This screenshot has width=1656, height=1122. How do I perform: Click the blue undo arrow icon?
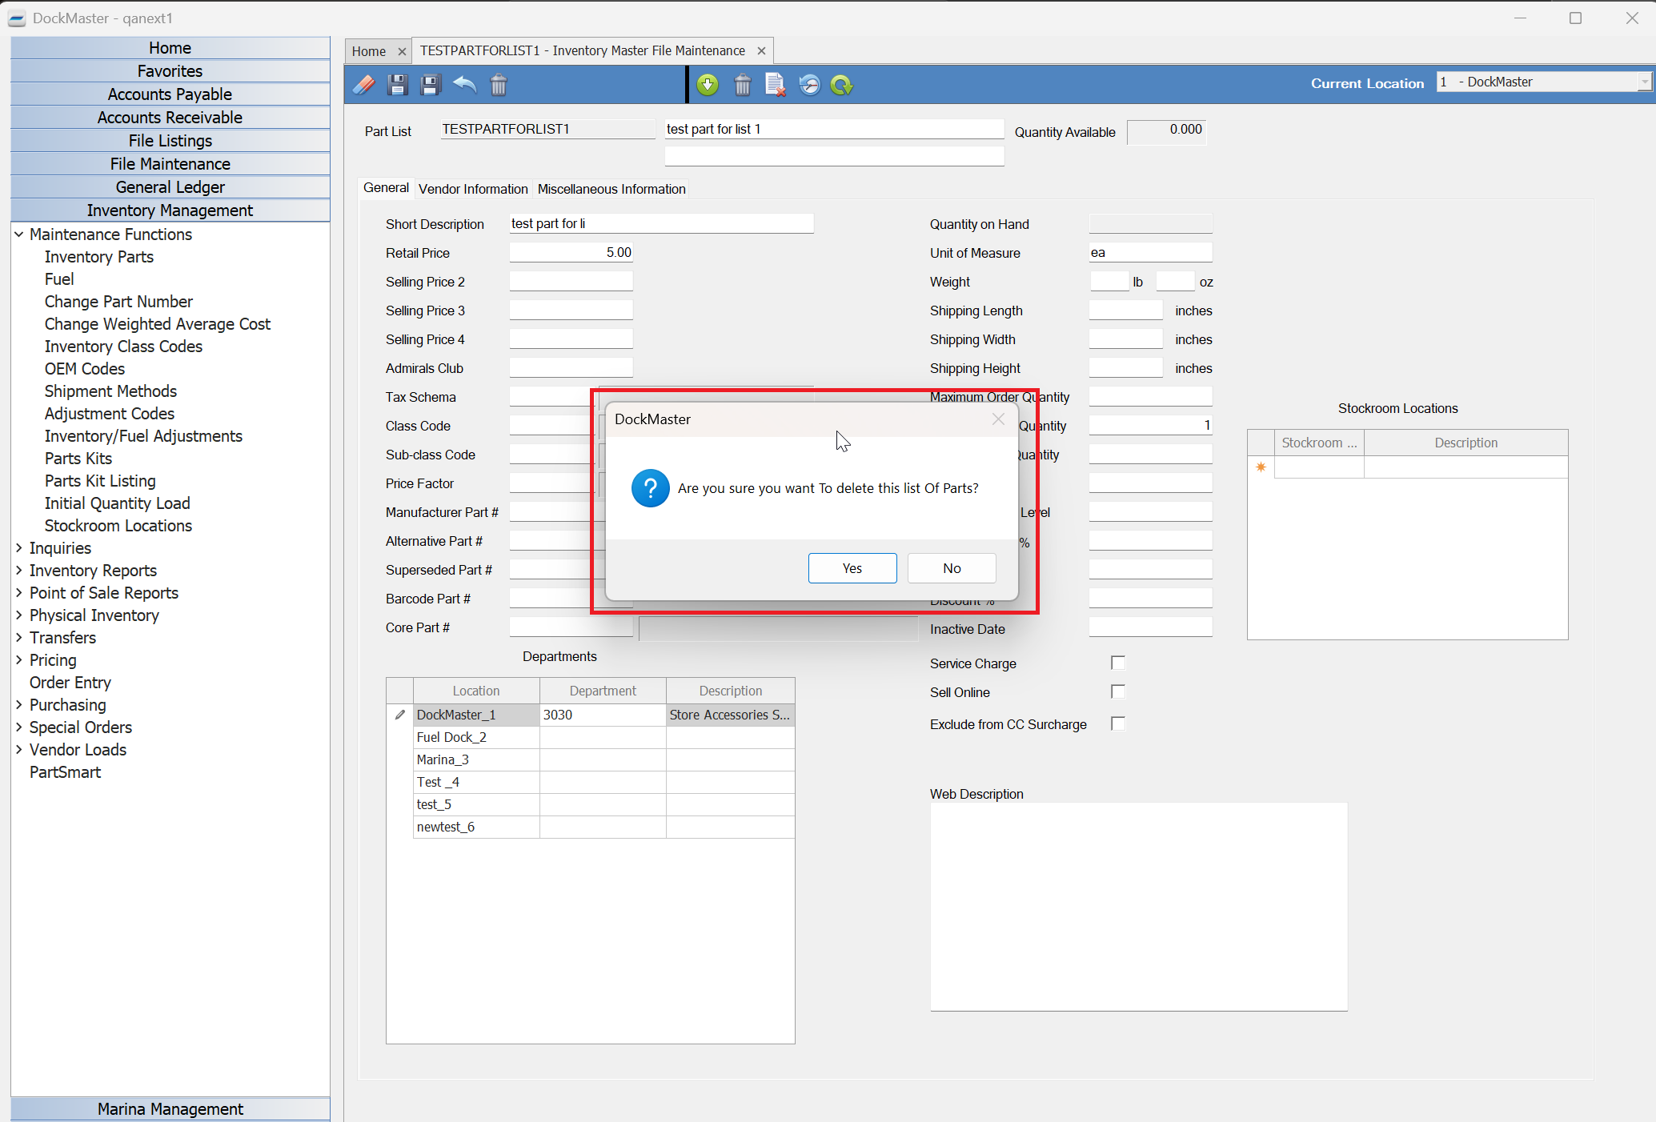pyautogui.click(x=464, y=85)
